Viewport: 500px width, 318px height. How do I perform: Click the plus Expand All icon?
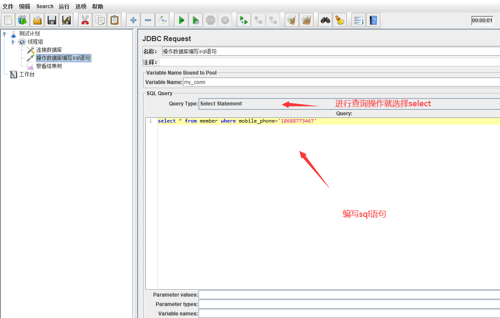(133, 20)
